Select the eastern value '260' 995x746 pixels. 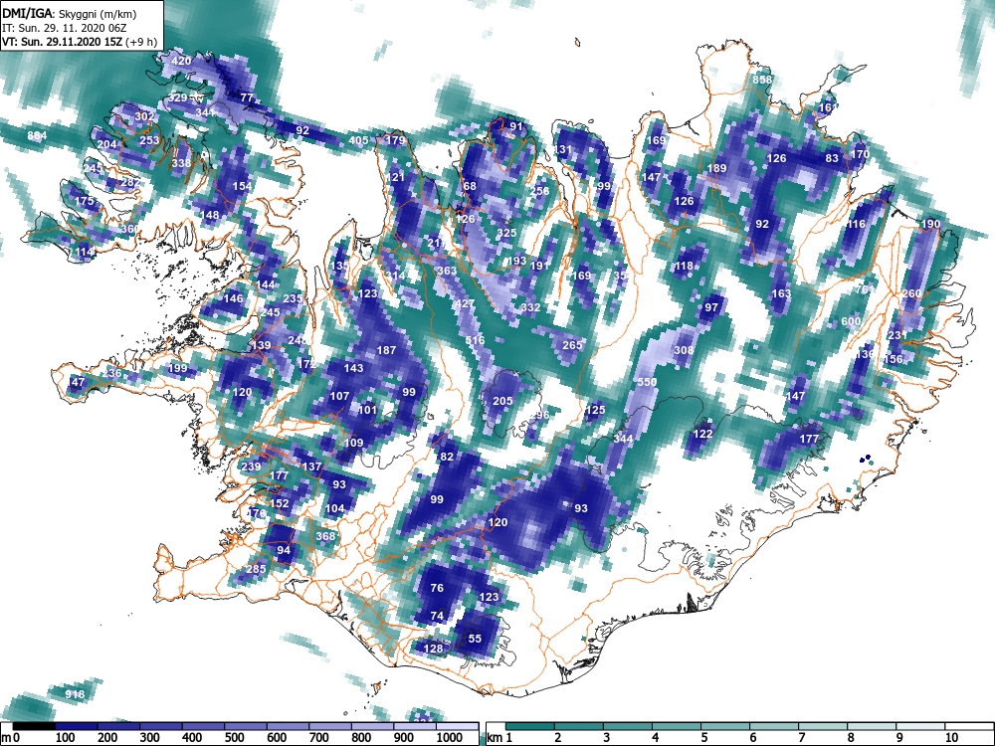[x=911, y=293]
